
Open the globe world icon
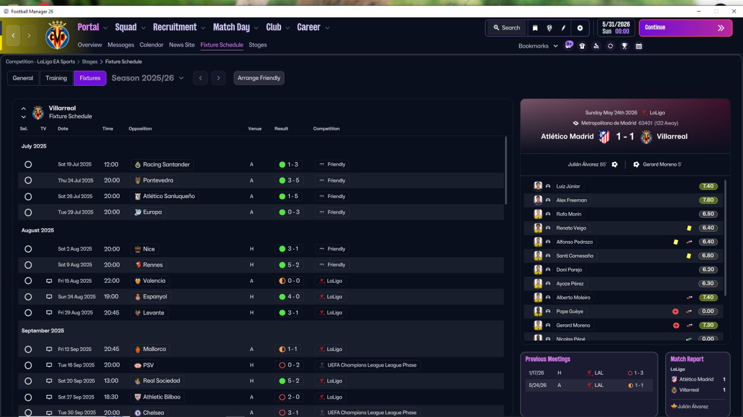(549, 28)
